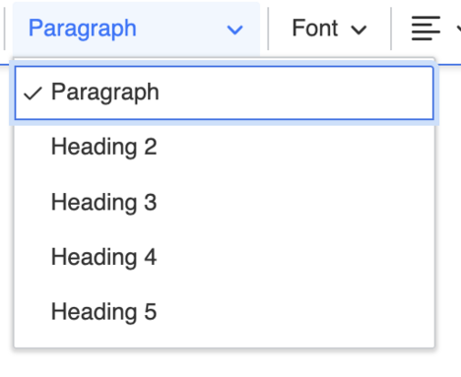This screenshot has height=377, width=461.
Task: Apply Heading 4 formatting option
Action: (225, 257)
